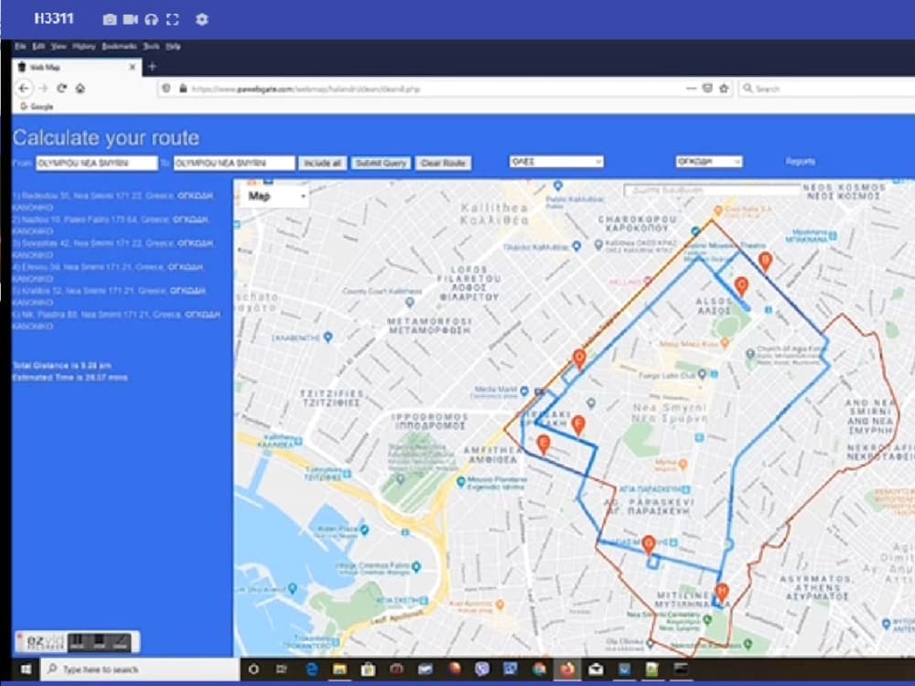This screenshot has height=686, width=915.
Task: Open the route filter ΟΛΕΣ dropdown
Action: (x=556, y=162)
